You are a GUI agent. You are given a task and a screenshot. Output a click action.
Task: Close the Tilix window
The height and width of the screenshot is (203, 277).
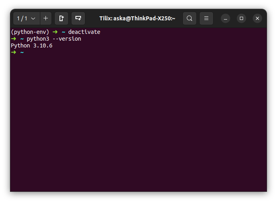pos(257,18)
